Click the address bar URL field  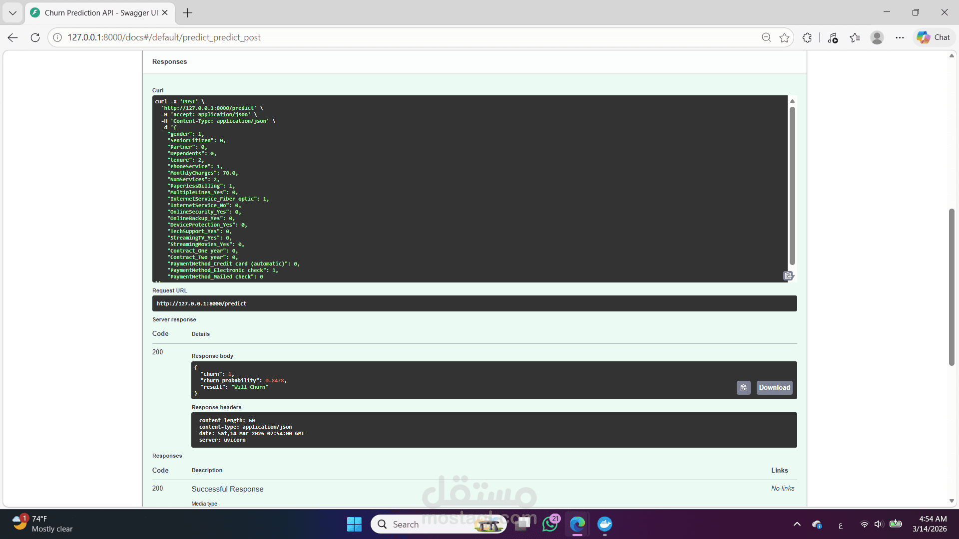click(400, 37)
